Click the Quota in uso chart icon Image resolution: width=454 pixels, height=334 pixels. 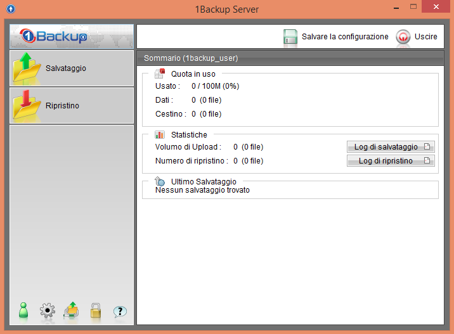(x=160, y=74)
